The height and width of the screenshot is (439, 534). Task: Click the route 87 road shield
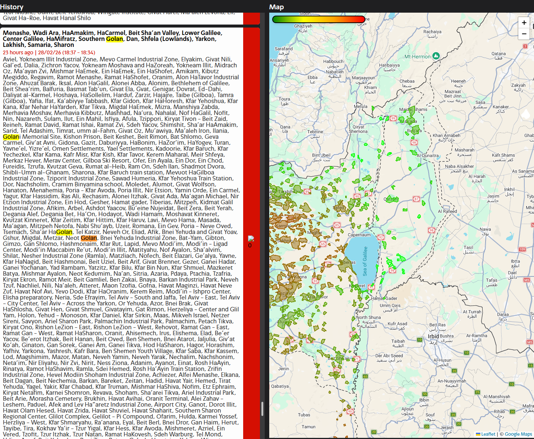(x=416, y=199)
